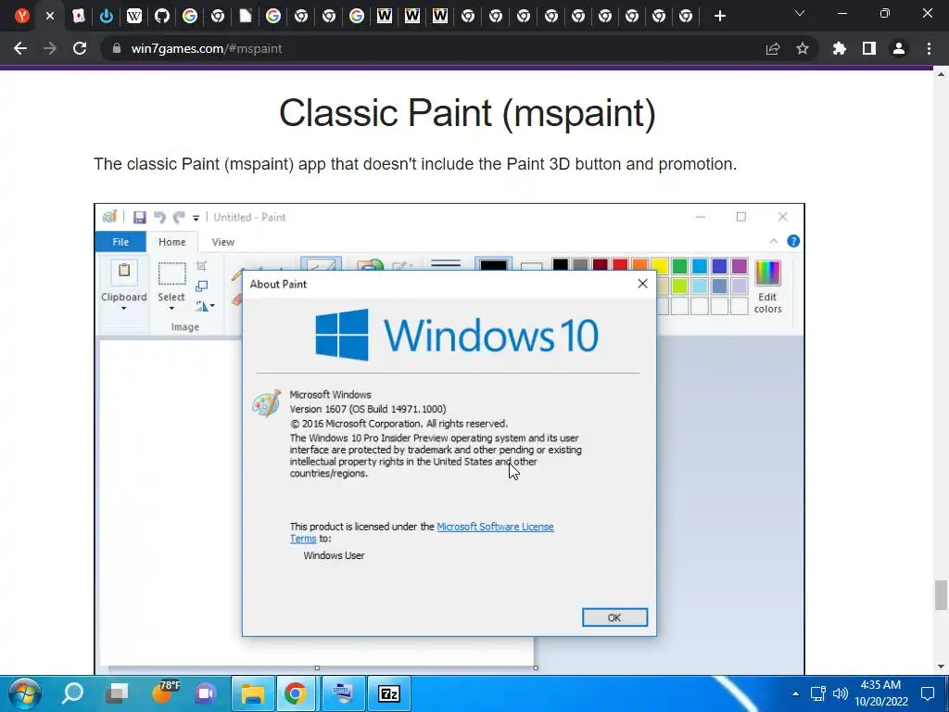Close the About Paint dialog with the X
This screenshot has height=712, width=949.
pos(642,284)
